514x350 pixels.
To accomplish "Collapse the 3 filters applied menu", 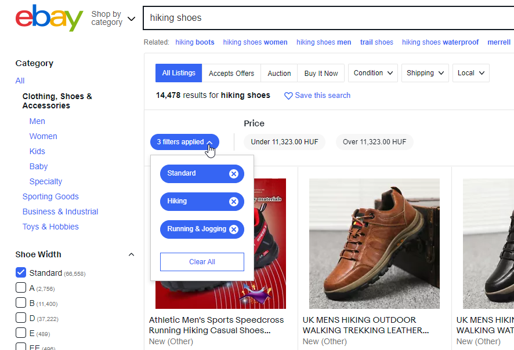I will click(184, 142).
